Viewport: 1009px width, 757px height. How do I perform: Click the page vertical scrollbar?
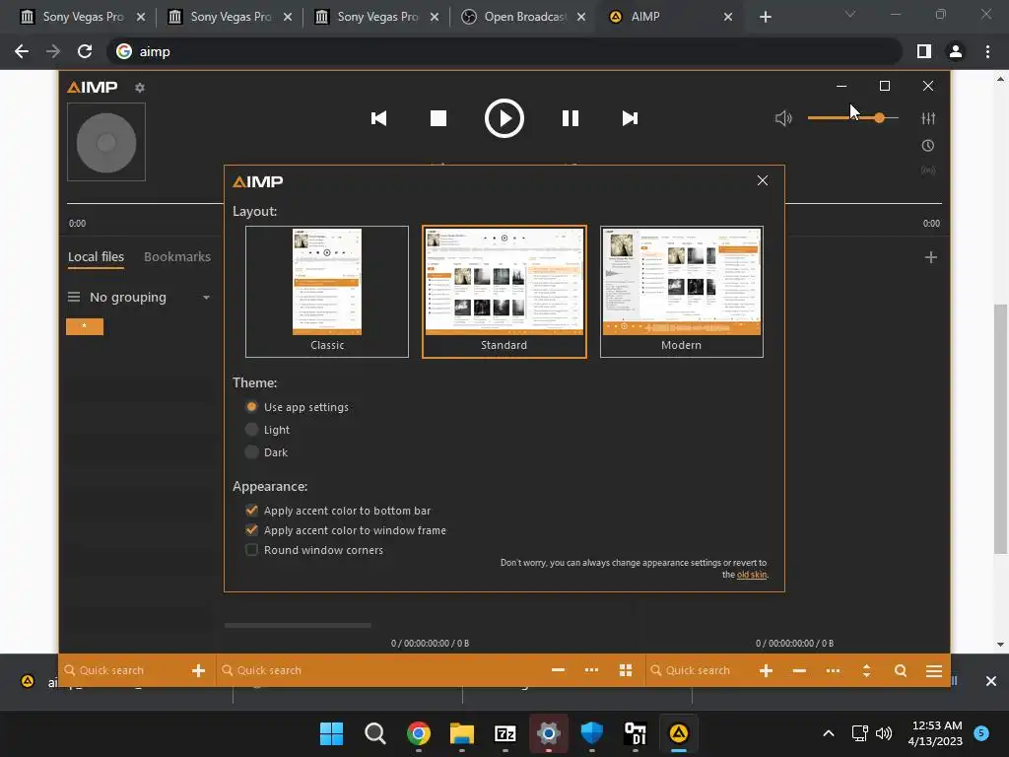tap(1000, 428)
